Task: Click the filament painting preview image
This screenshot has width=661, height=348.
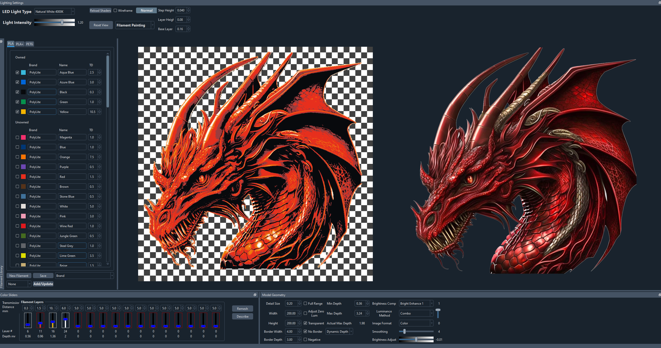Action: pyautogui.click(x=255, y=164)
